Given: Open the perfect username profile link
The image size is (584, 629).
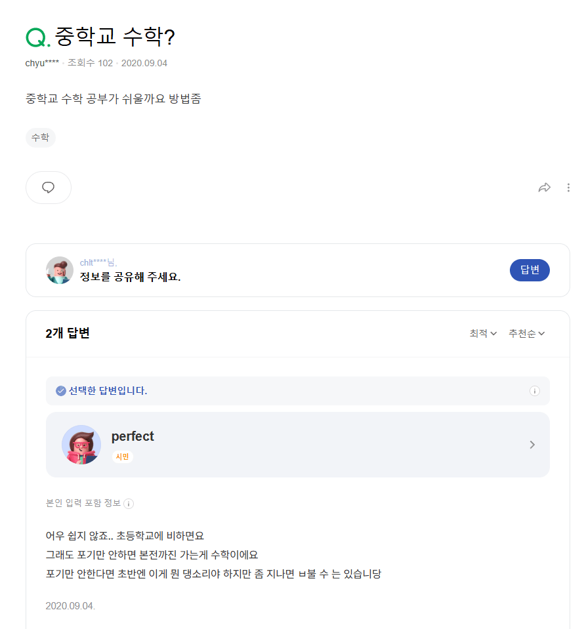Looking at the screenshot, I should click(133, 437).
